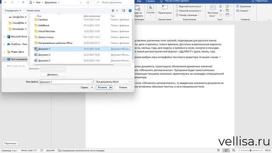The width and height of the screenshot is (272, 153).
Task: Insert a Примечание comment from the ribbon
Action: click(164, 10)
